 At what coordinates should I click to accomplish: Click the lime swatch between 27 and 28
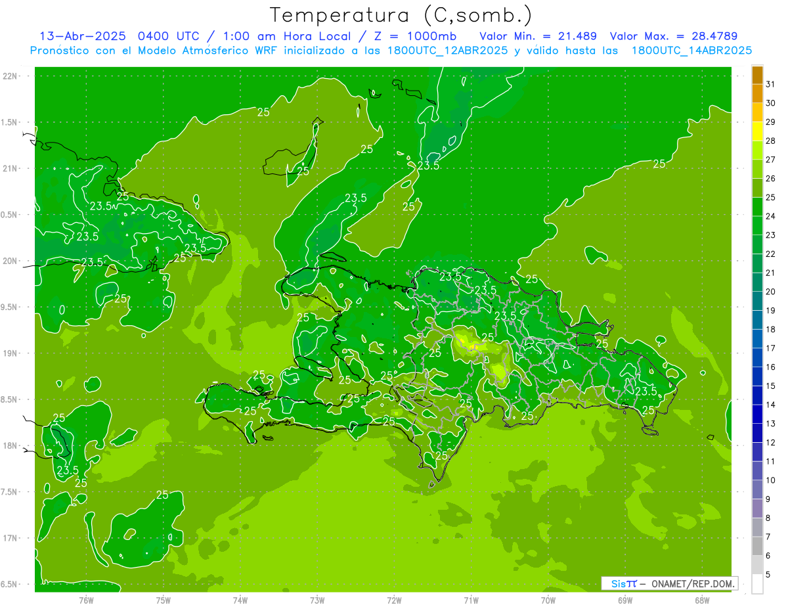point(757,150)
